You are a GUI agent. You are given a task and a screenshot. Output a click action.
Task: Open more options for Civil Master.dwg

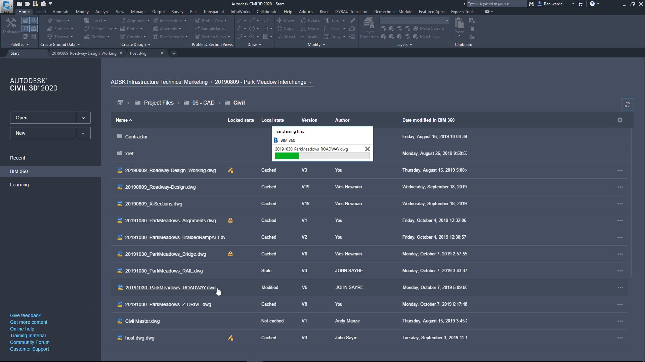click(620, 321)
